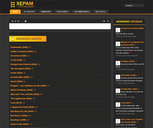This screenshot has height=128, width=153.
Task: Click the second round icon in the toolbar strip
Action: (15, 21)
